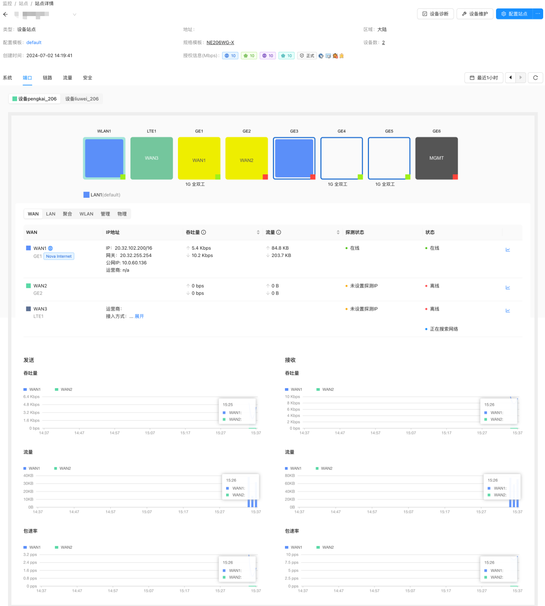Click the device count 2 link

click(x=383, y=42)
